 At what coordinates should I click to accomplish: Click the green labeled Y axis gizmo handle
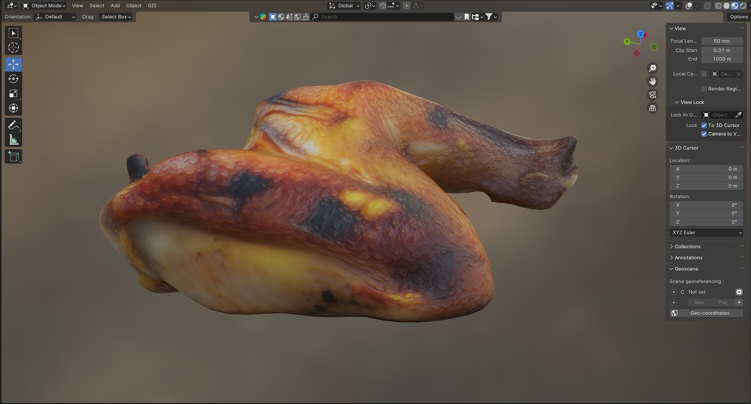pos(627,42)
